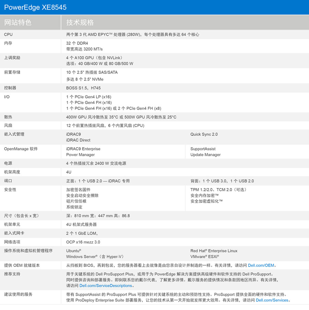The width and height of the screenshot is (309, 310).
Task: Open the Dell.com/ServiceDescriptions link
Action: tap(105, 286)
